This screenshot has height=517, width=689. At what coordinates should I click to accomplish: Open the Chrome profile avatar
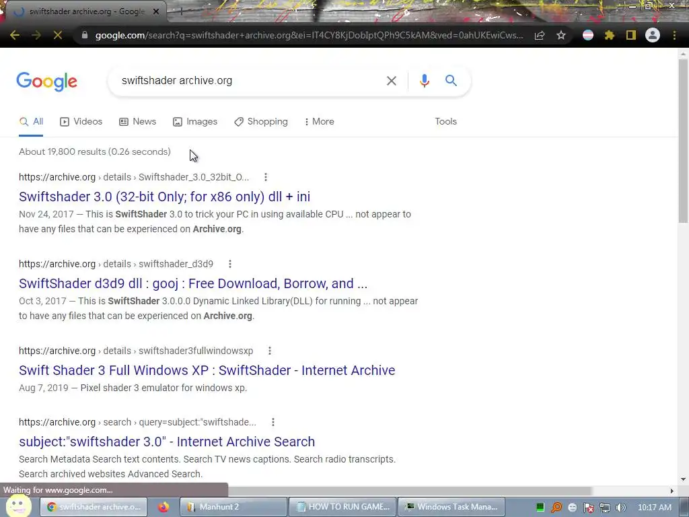[x=653, y=35]
